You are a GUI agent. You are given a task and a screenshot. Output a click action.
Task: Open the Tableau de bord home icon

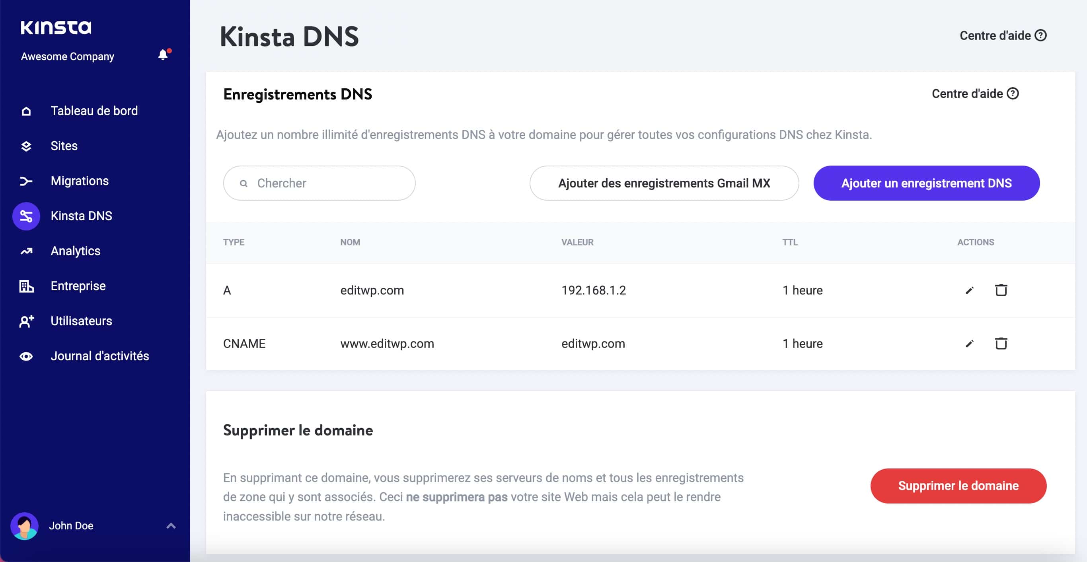pos(26,111)
